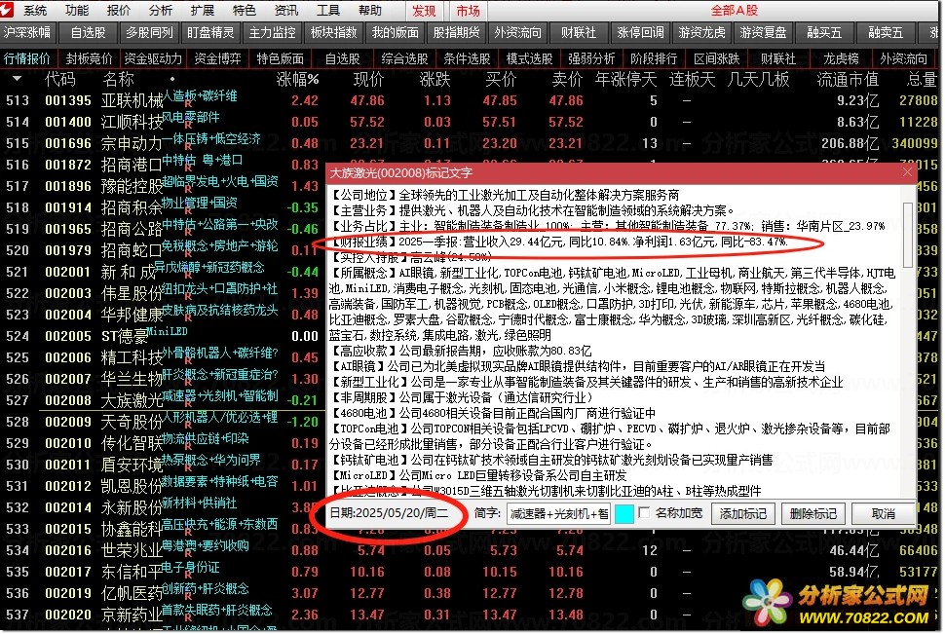Click the 多股同列 toolbar button
The image size is (945, 634).
(x=149, y=32)
